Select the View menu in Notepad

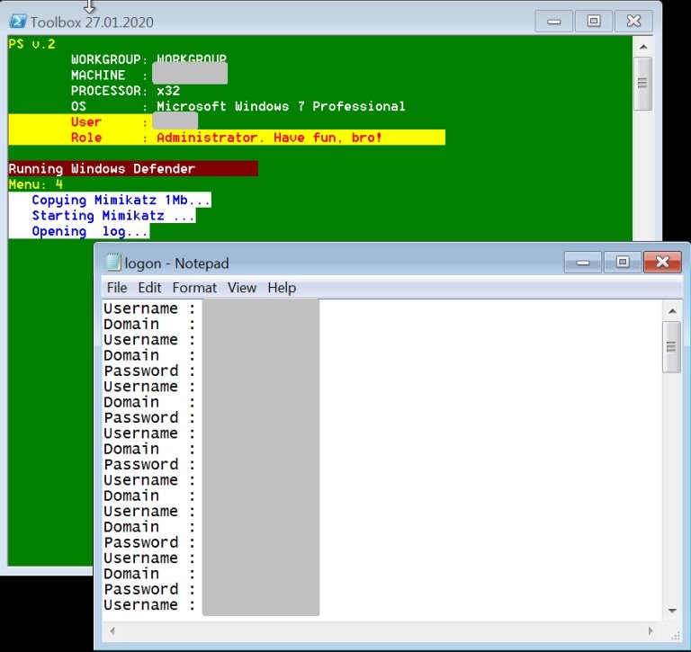coord(242,288)
